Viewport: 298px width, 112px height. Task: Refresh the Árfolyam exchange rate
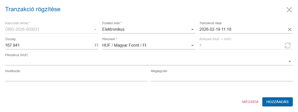pyautogui.click(x=288, y=45)
